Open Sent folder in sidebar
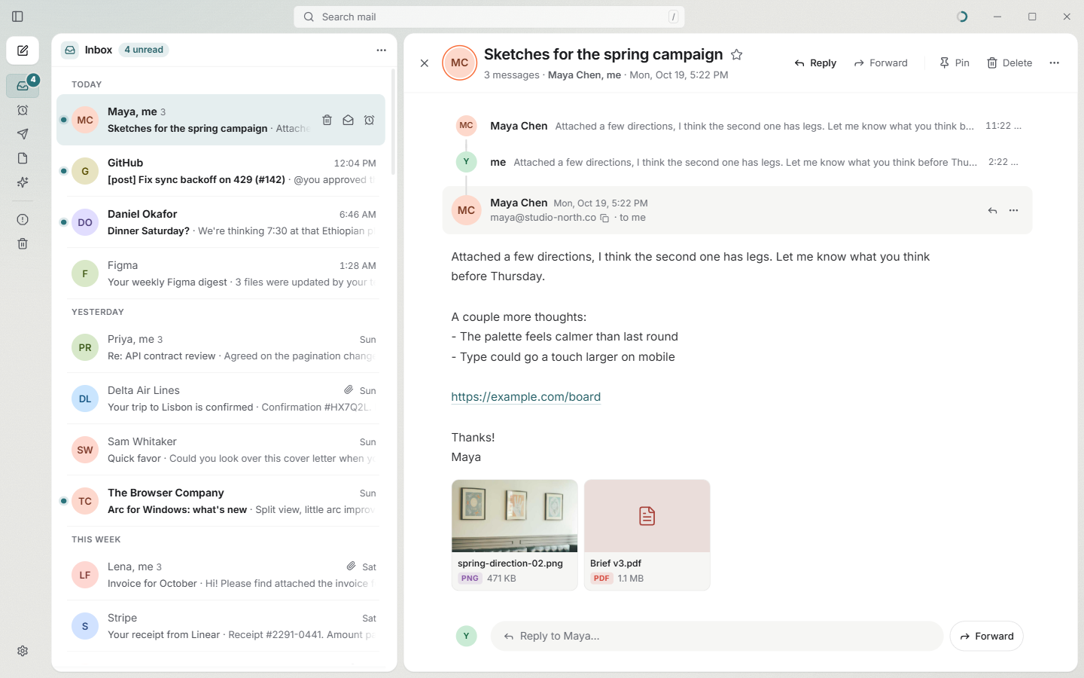Image resolution: width=1084 pixels, height=678 pixels. tap(23, 134)
